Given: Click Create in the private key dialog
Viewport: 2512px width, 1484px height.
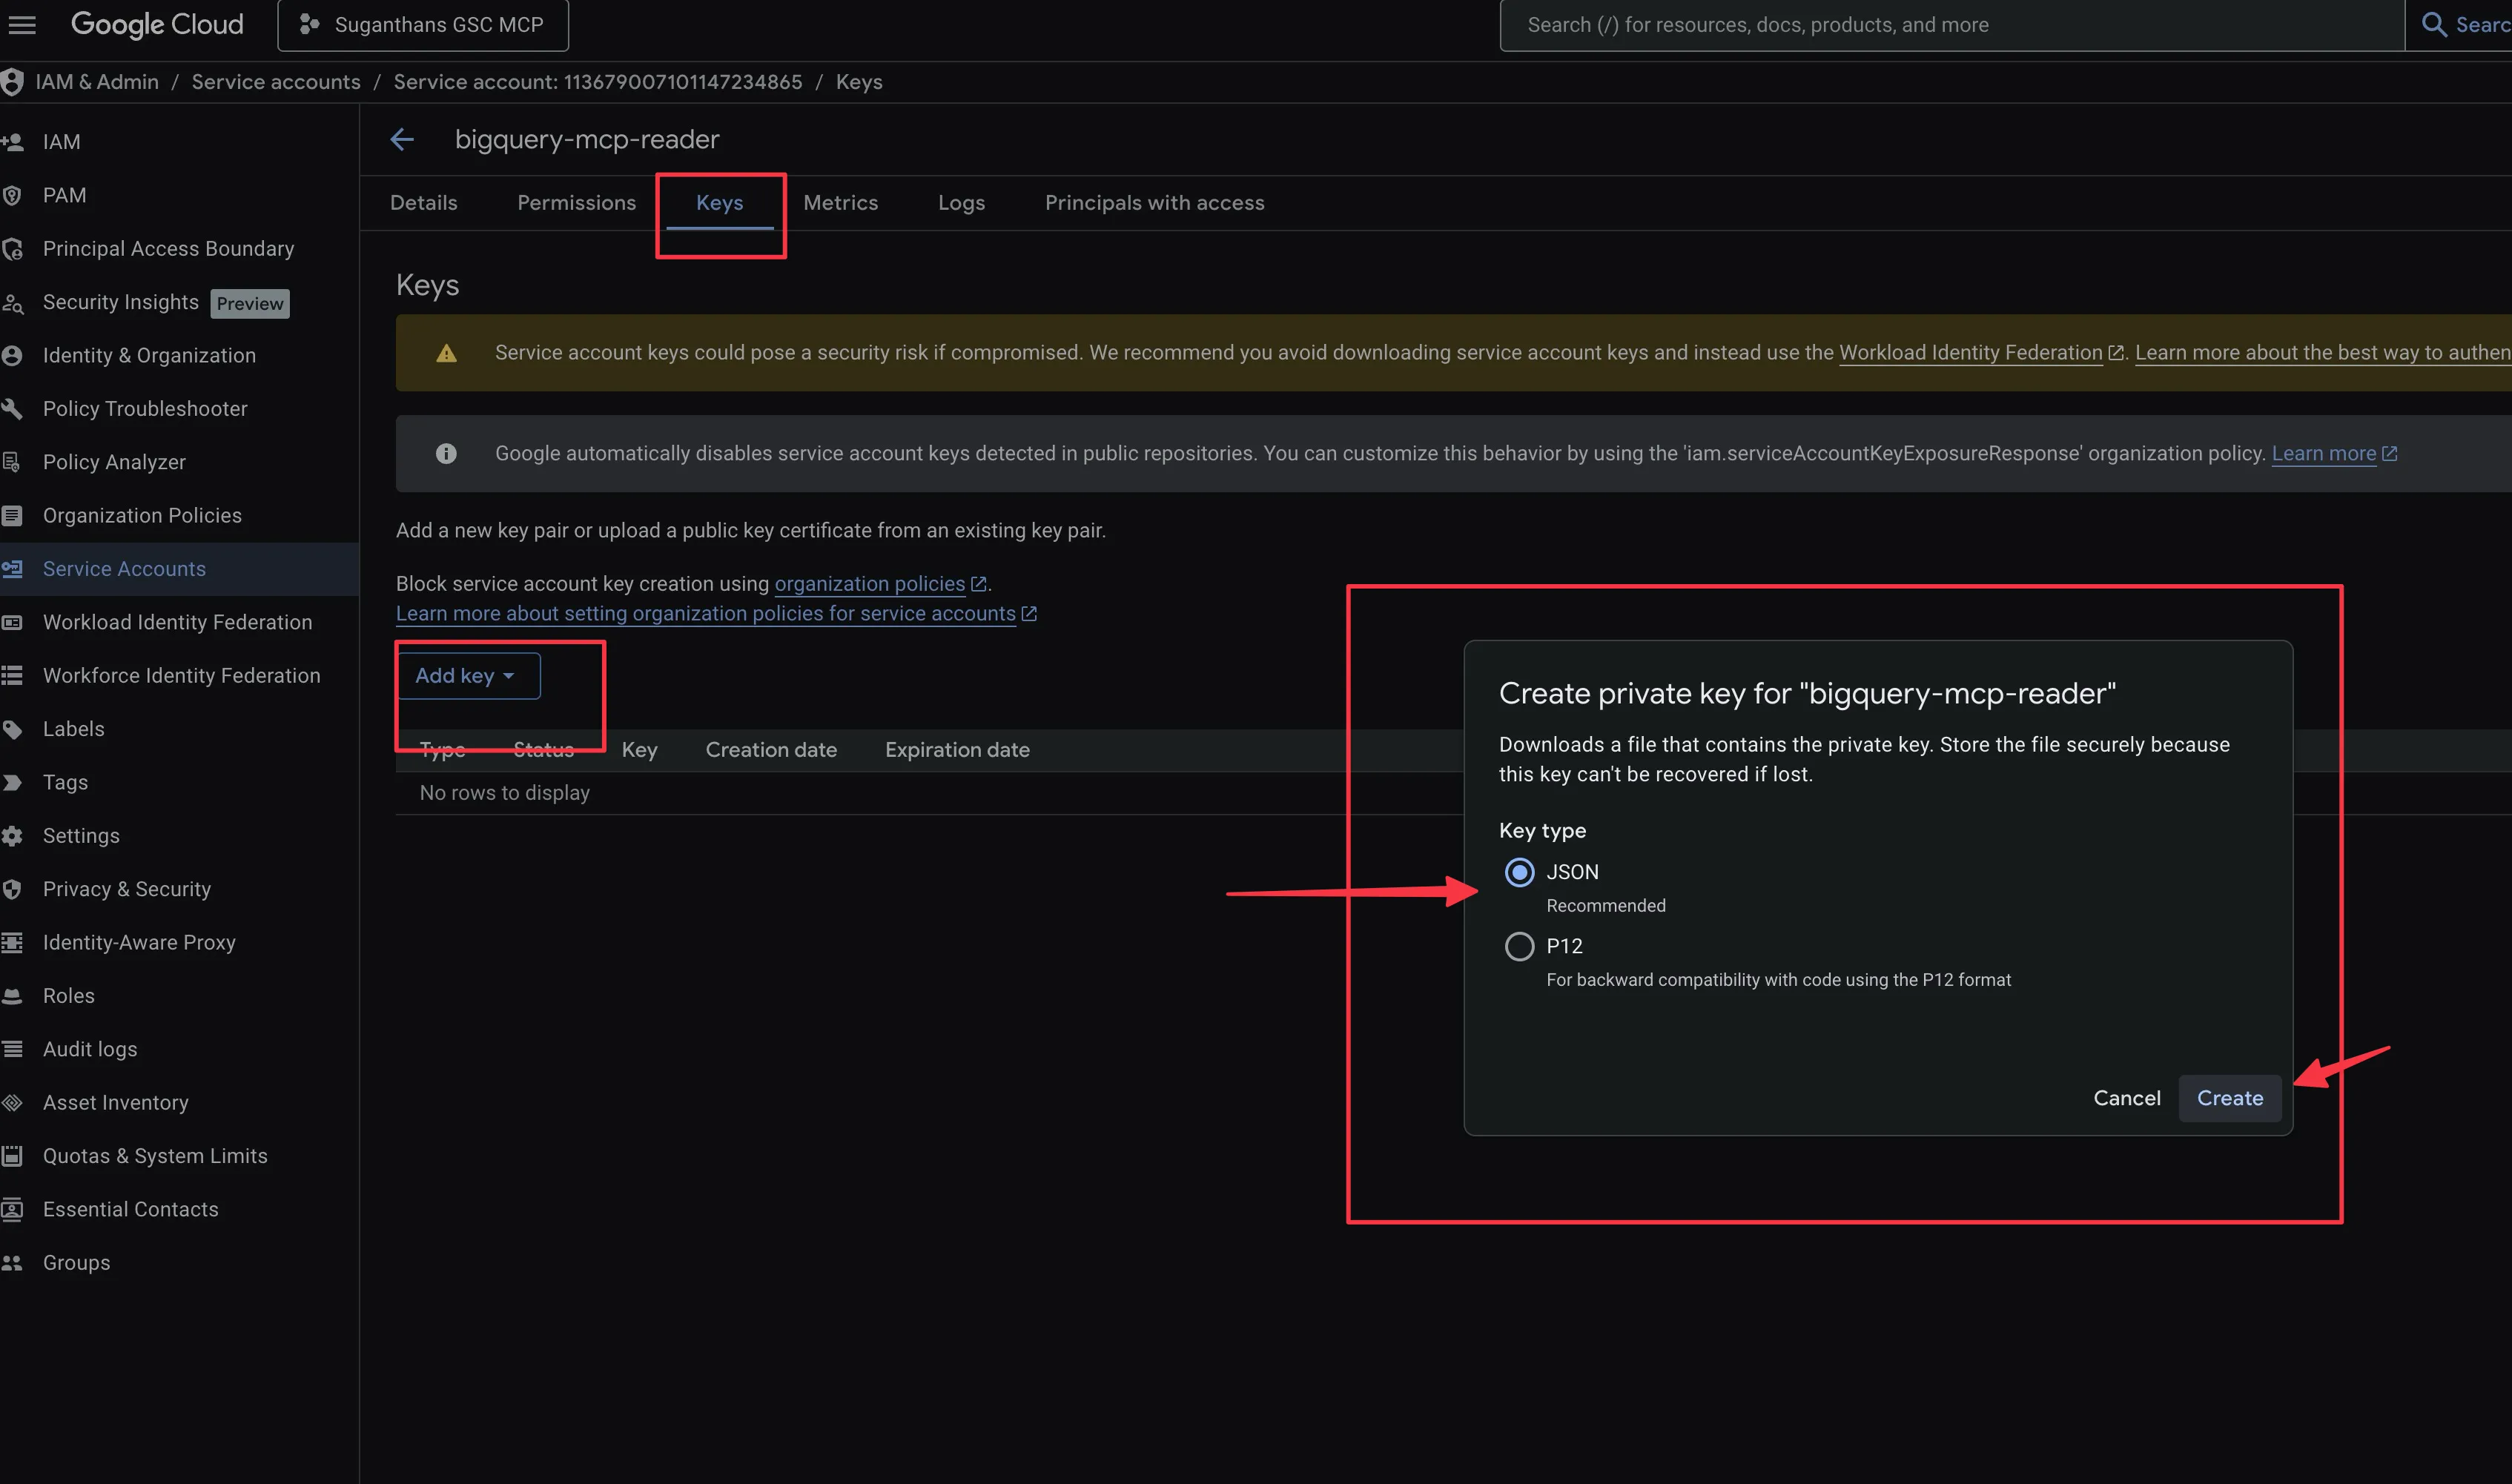Looking at the screenshot, I should [2229, 1098].
